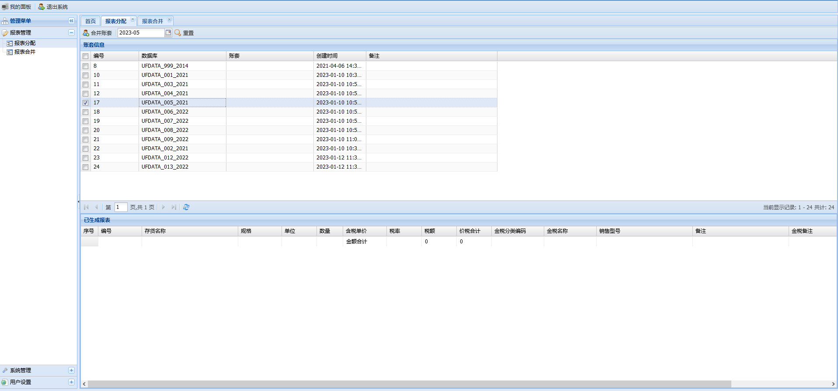Viewport: 838px width, 391px height.
Task: Check the row 23 UFDATA_012_2022 checkbox
Action: (x=86, y=158)
